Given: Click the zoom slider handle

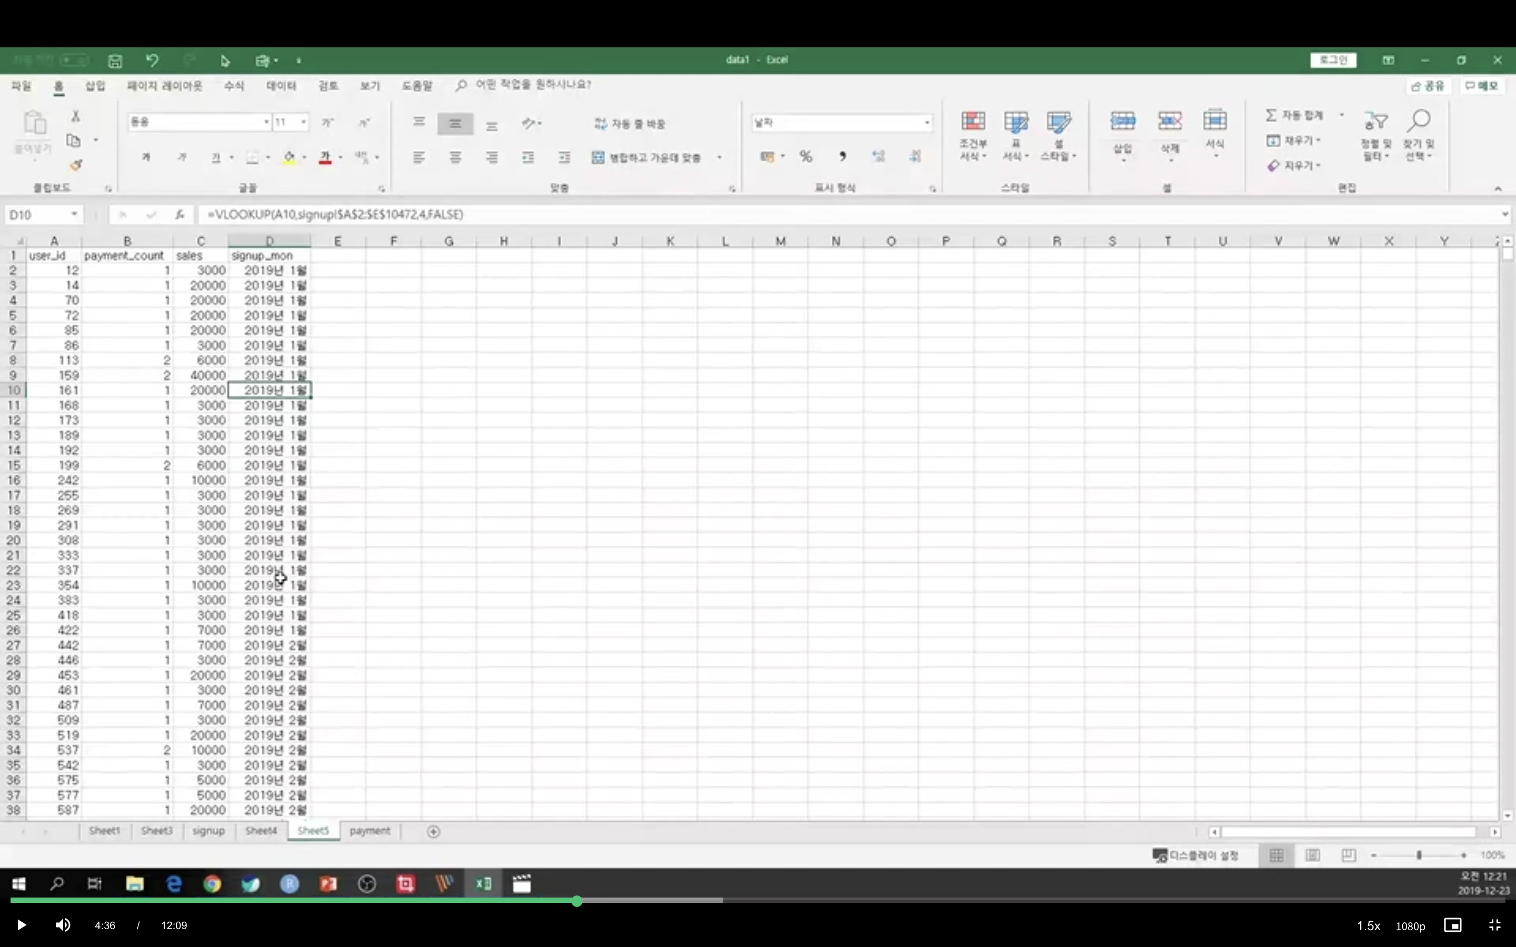Looking at the screenshot, I should (x=1419, y=855).
